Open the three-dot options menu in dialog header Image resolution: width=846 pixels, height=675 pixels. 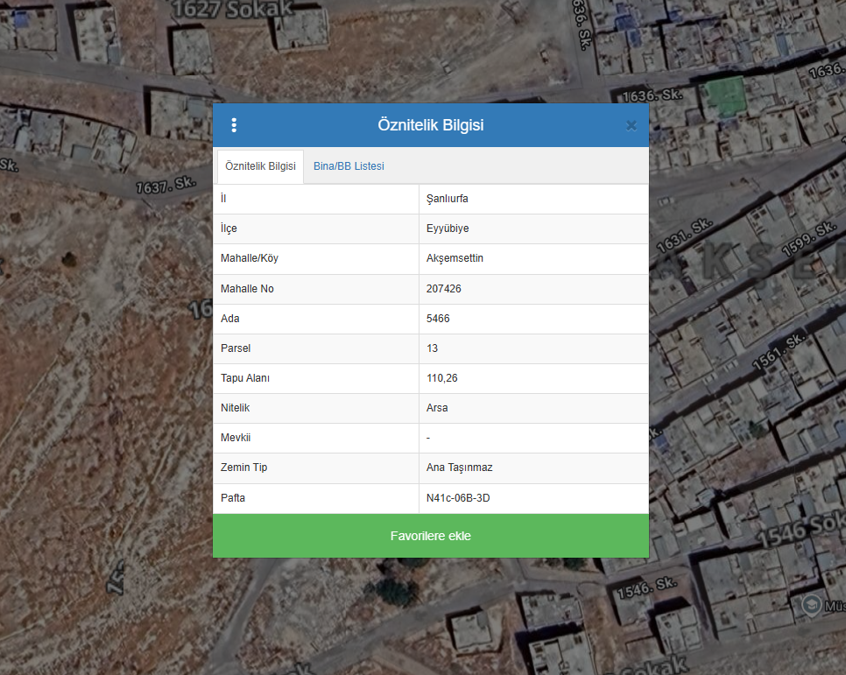coord(234,125)
